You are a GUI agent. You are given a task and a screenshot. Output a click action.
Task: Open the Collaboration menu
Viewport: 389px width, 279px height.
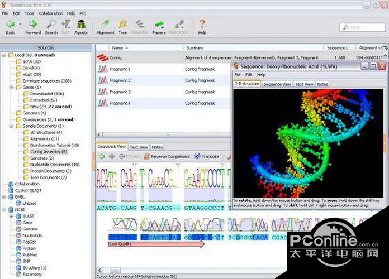[x=50, y=12]
